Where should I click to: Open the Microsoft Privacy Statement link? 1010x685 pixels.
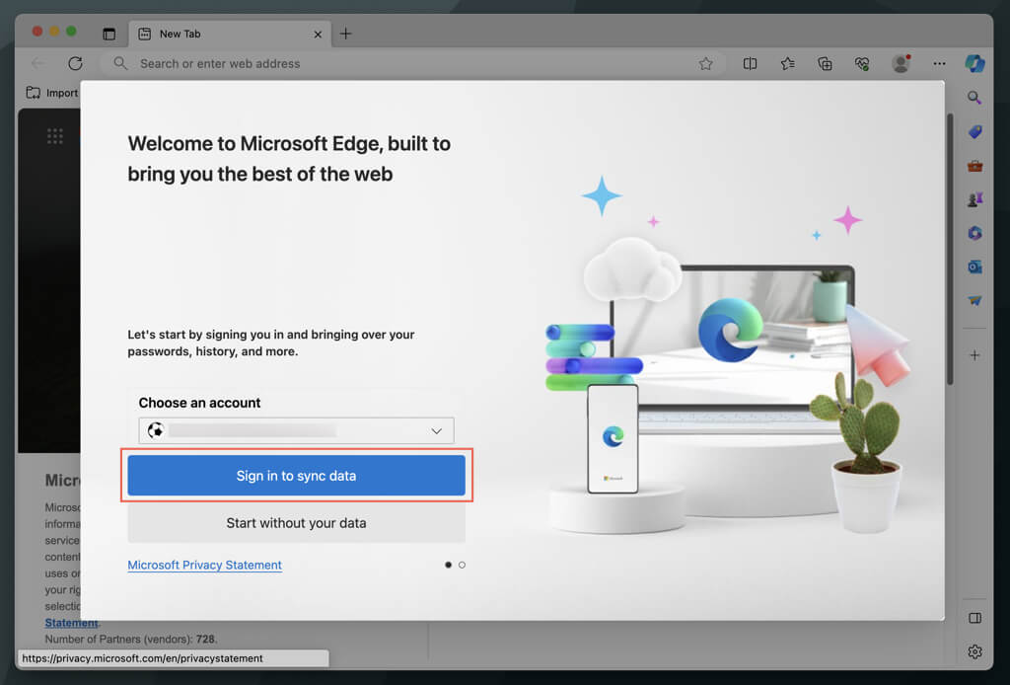[205, 566]
